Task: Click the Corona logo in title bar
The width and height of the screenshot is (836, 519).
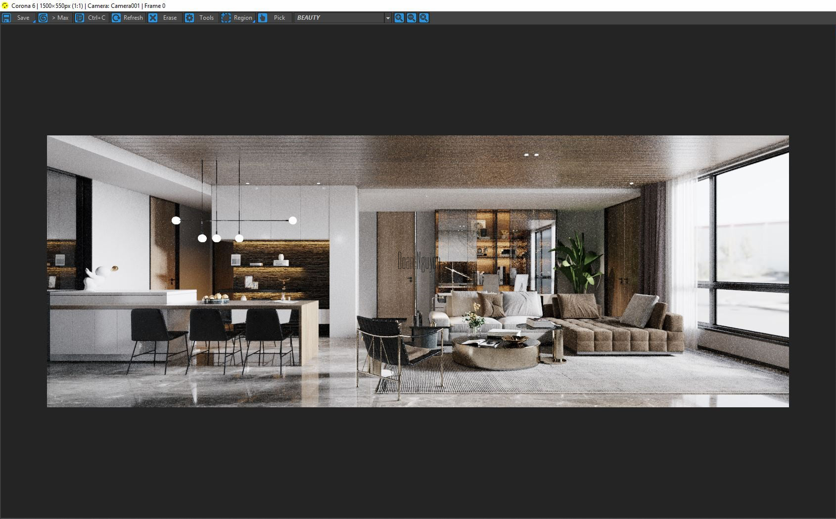Action: (x=5, y=5)
